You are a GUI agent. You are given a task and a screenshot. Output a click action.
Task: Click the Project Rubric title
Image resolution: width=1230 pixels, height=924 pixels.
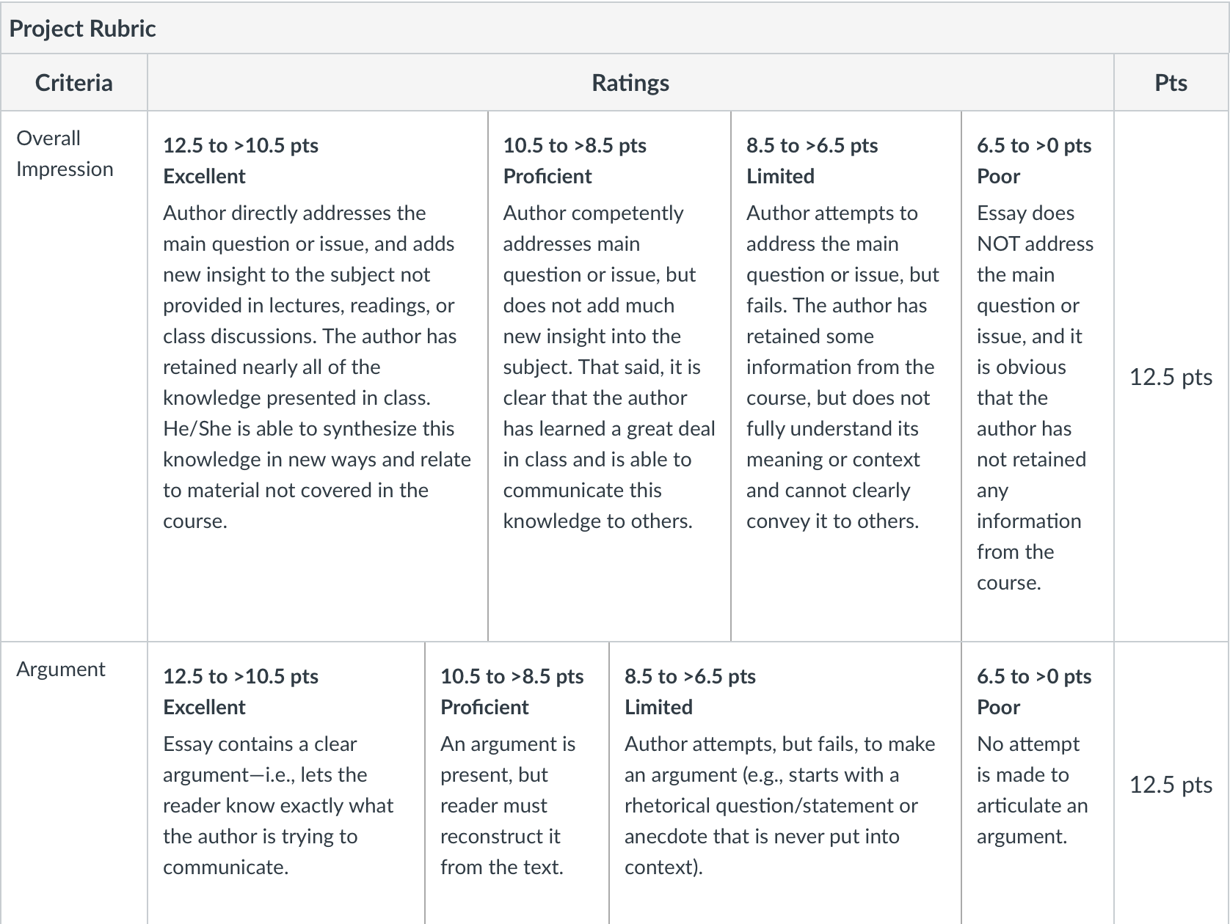(82, 29)
